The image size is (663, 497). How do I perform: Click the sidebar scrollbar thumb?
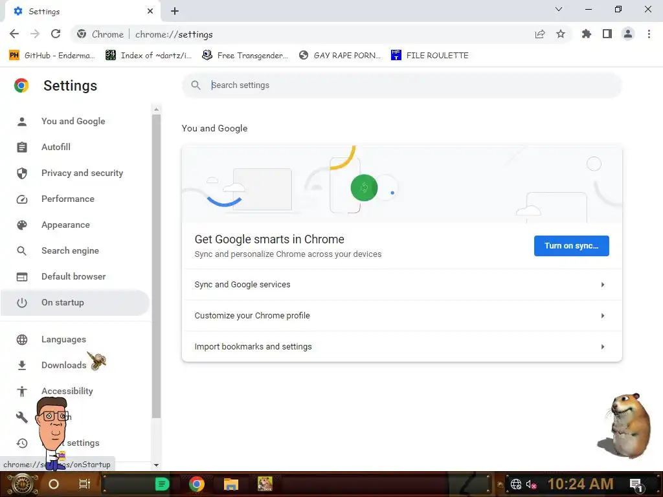pyautogui.click(x=157, y=266)
